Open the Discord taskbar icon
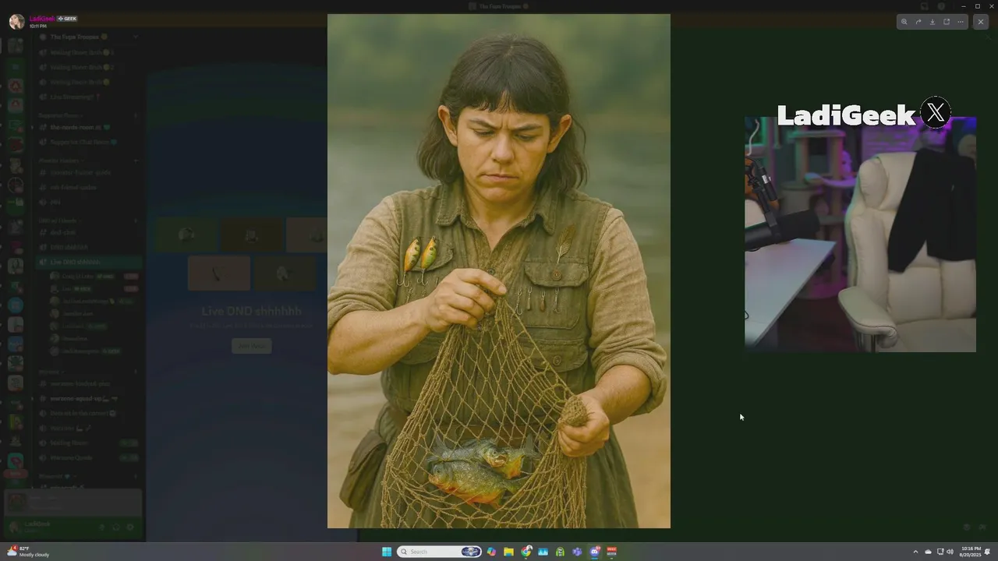The width and height of the screenshot is (998, 561). [x=595, y=552]
